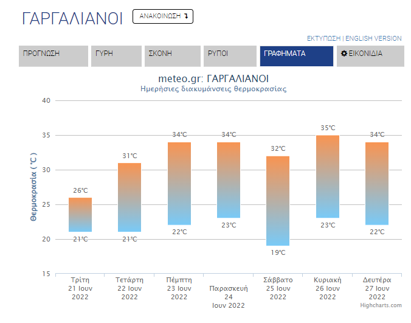Image resolution: width=411 pixels, height=323 pixels.
Task: Click the gear icon beside ΕΙΚΟΝΙΔΙΑ
Action: (x=344, y=54)
